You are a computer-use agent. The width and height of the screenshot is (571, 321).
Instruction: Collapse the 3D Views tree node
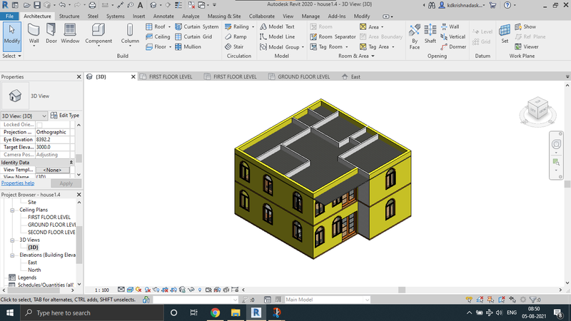(x=12, y=240)
